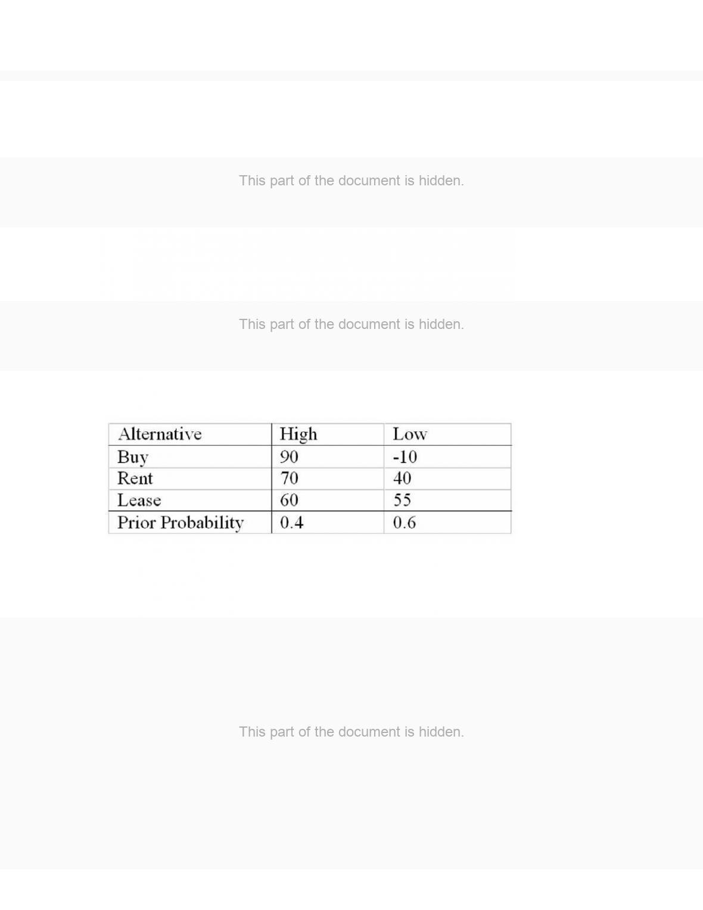Click the "Prior Probability" row label

[190, 522]
